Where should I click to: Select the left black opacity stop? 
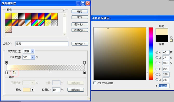click(x=7, y=63)
